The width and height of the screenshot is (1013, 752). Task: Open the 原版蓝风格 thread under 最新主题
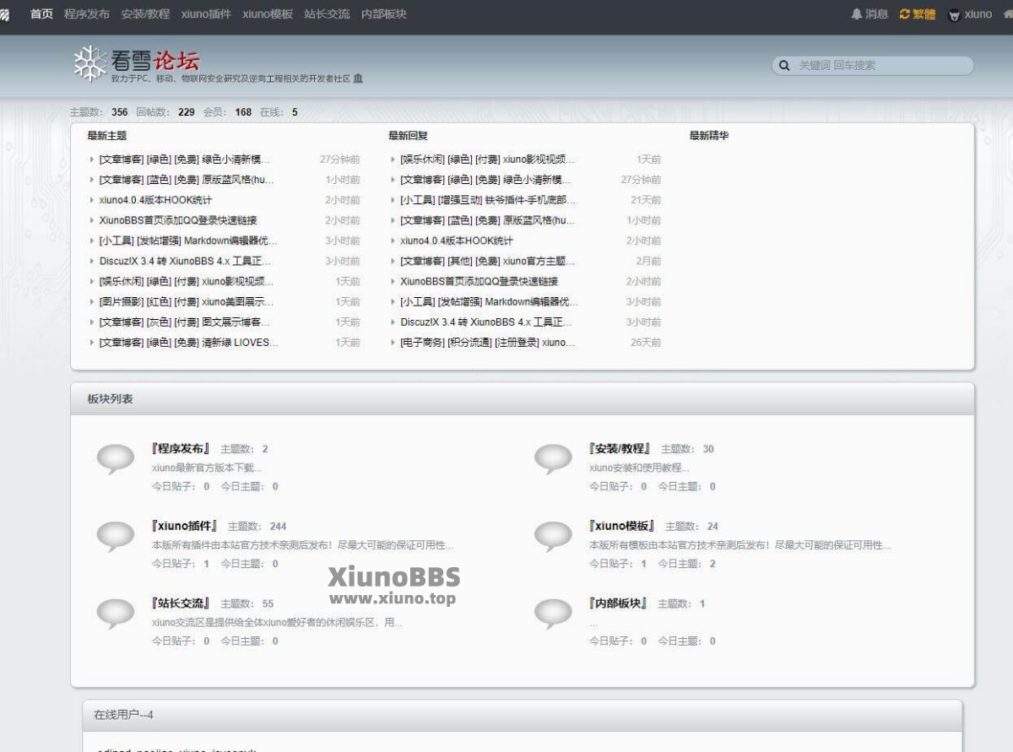pos(187,180)
